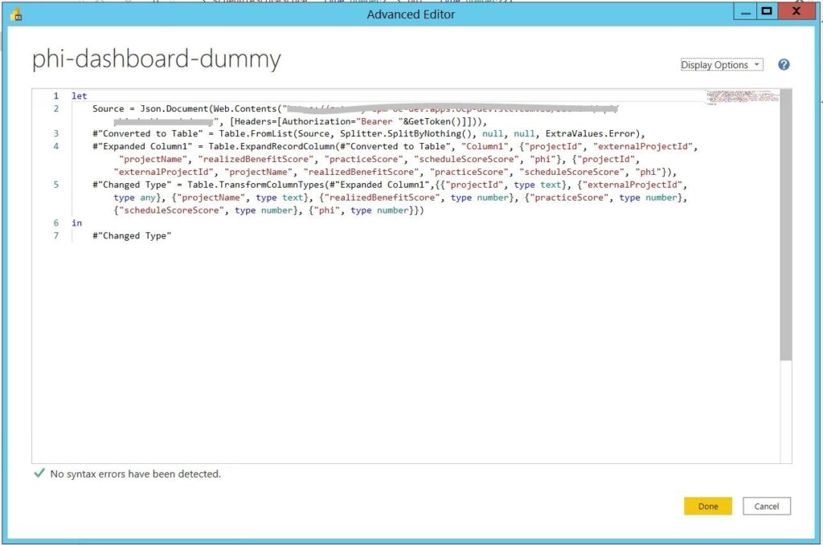Viewport: 823px width, 545px height.
Task: Open the Display Options dropdown
Action: point(722,64)
